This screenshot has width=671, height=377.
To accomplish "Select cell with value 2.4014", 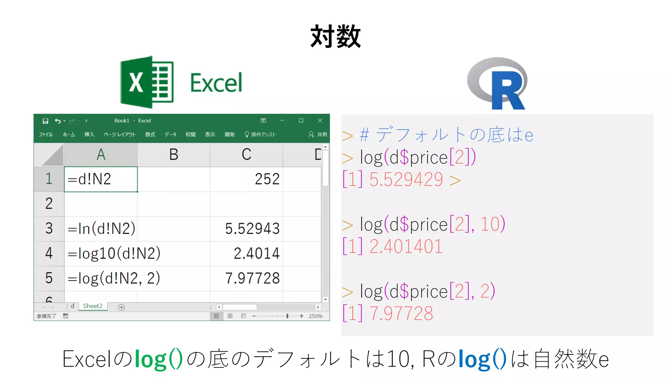I will [x=246, y=253].
